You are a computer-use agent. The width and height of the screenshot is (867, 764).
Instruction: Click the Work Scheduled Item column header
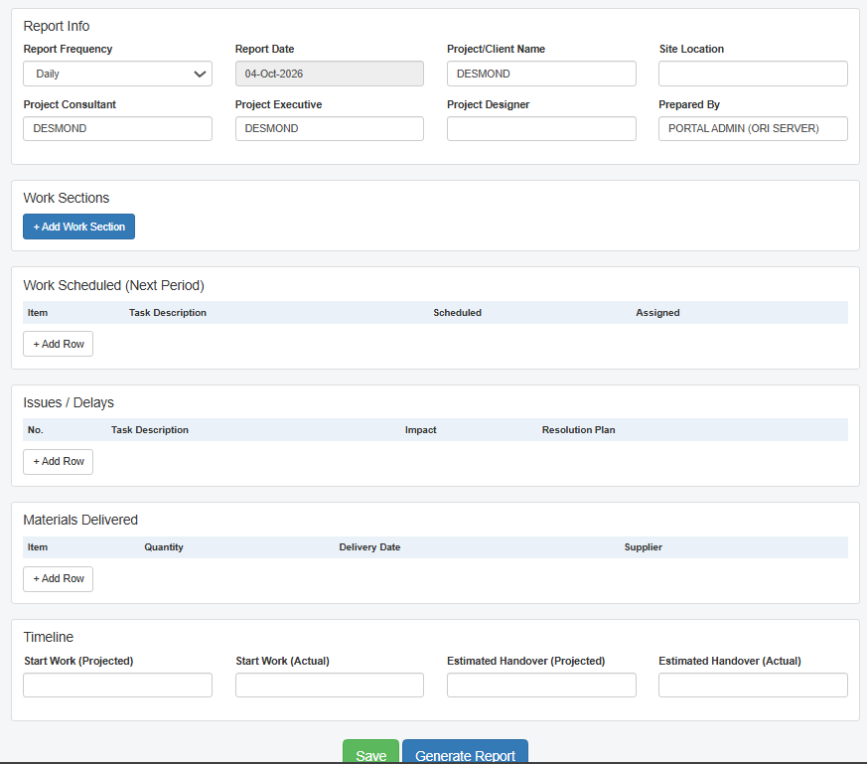38,313
